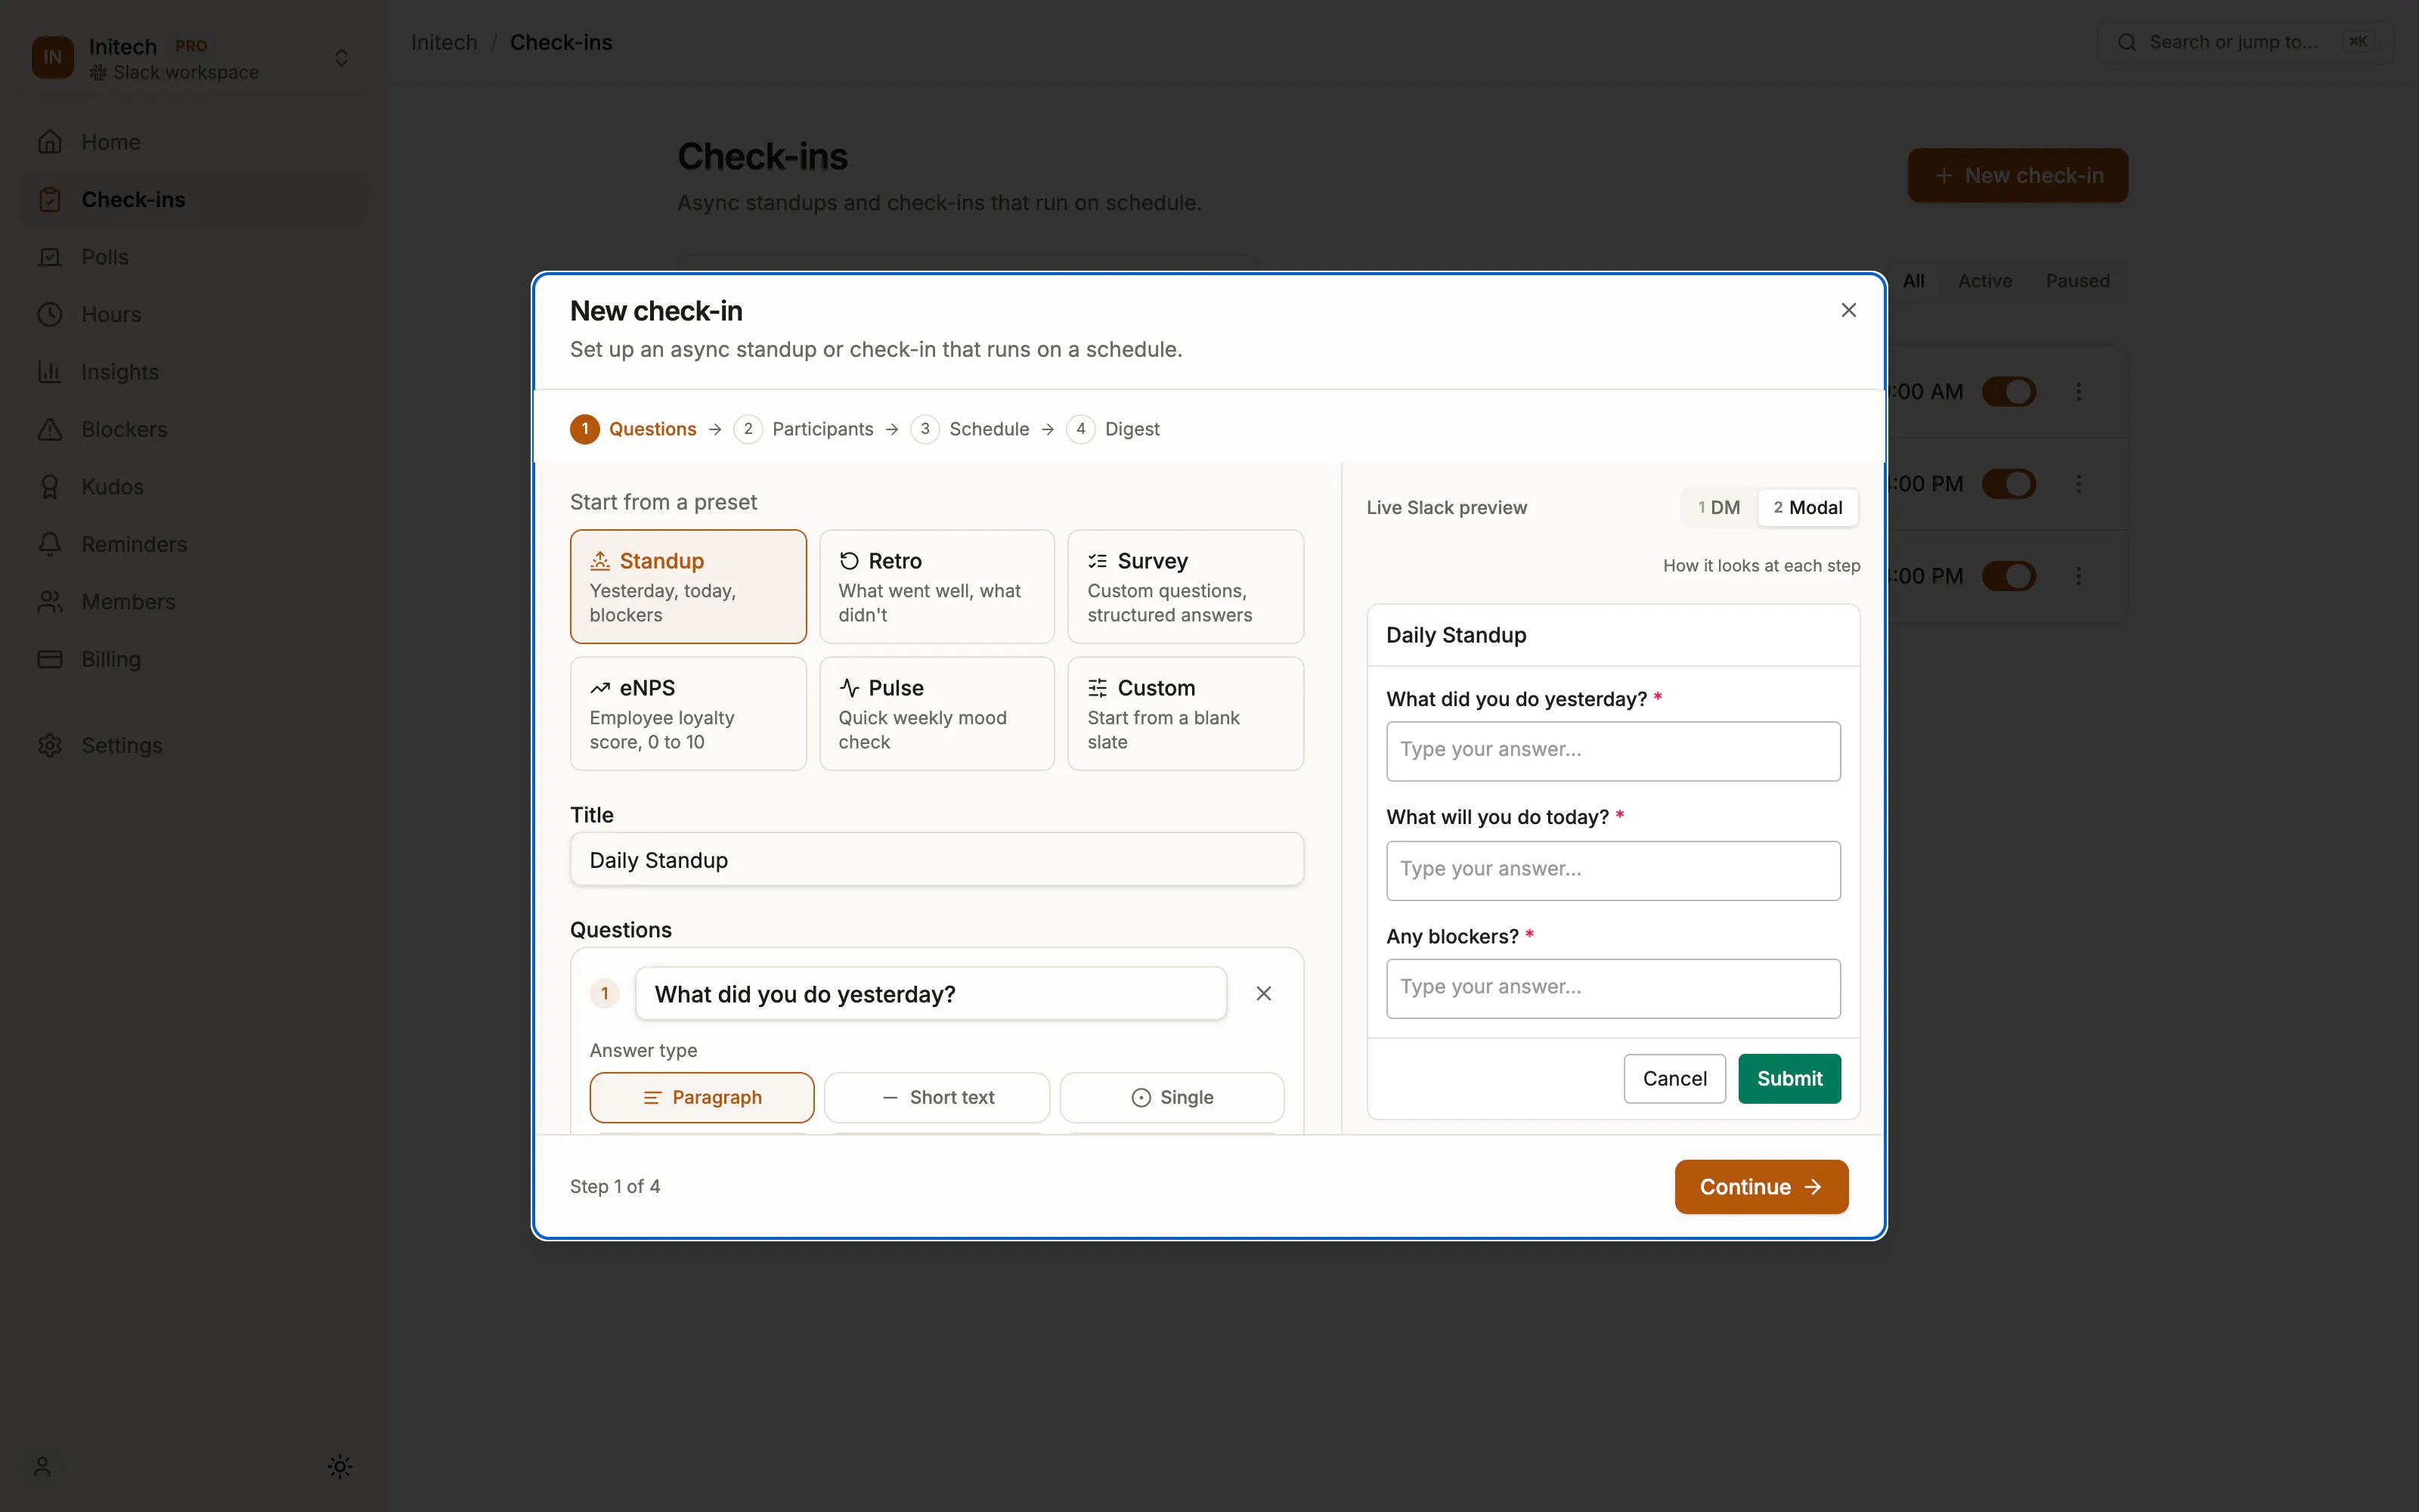Remove the 'What did you do yesterday?' question
The height and width of the screenshot is (1512, 2419).
[1263, 993]
